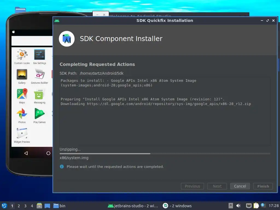This screenshot has height=210, width=280.
Task: Click the network tray icon
Action: click(x=249, y=206)
